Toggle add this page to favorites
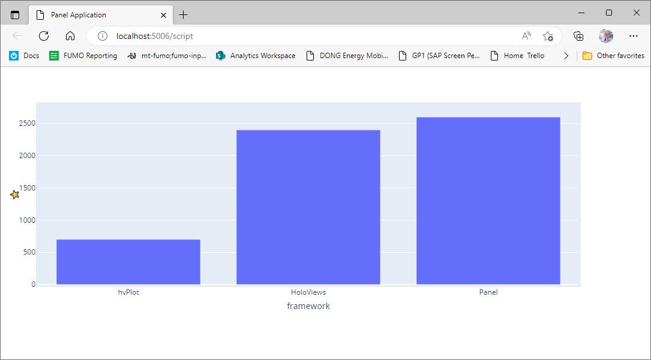The image size is (651, 360). (x=548, y=36)
